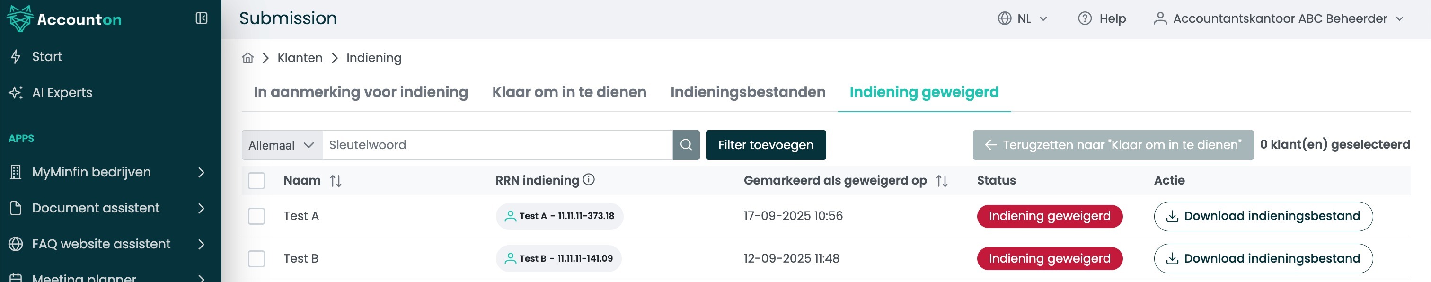Select the Test A row checkbox
Screen dimensions: 1431x282
point(256,216)
